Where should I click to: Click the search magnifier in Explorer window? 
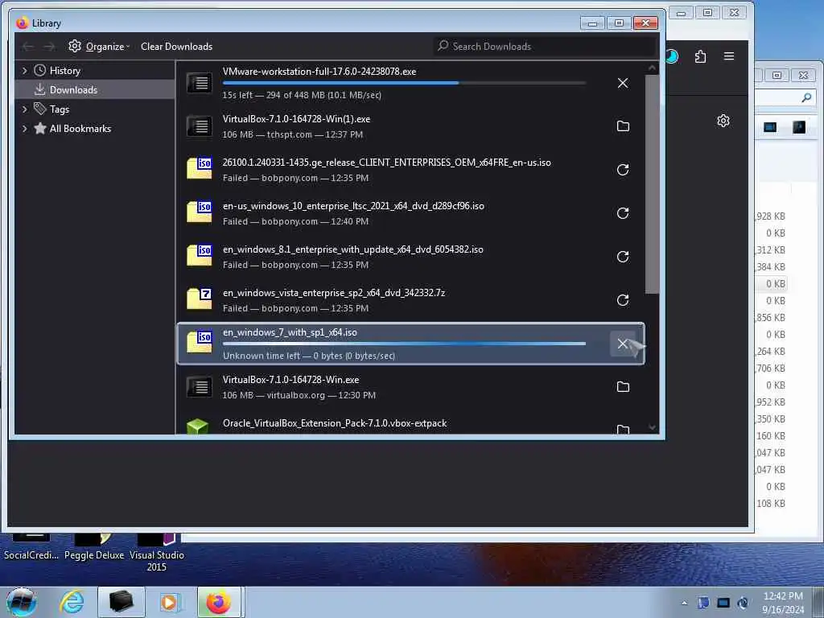coord(806,97)
